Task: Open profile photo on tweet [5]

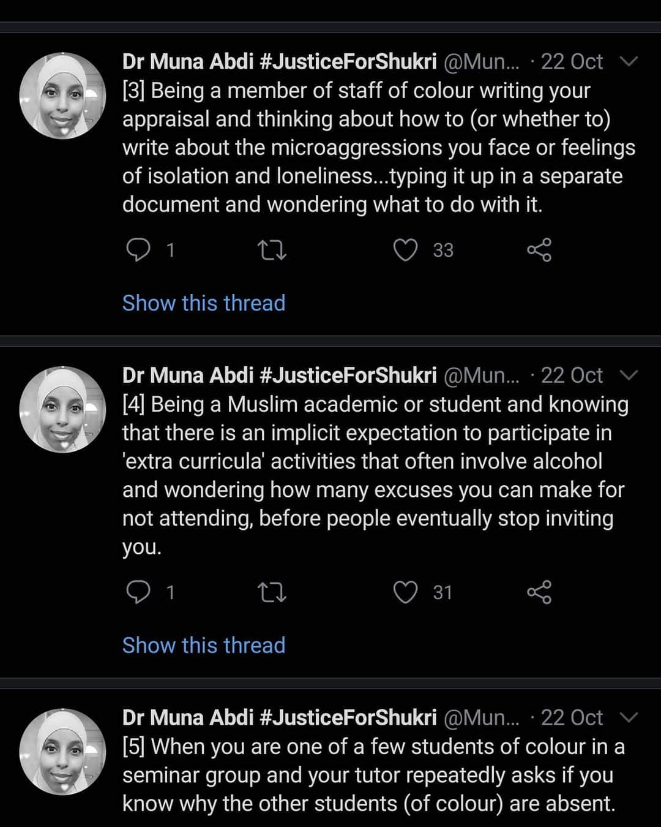Action: click(x=62, y=752)
